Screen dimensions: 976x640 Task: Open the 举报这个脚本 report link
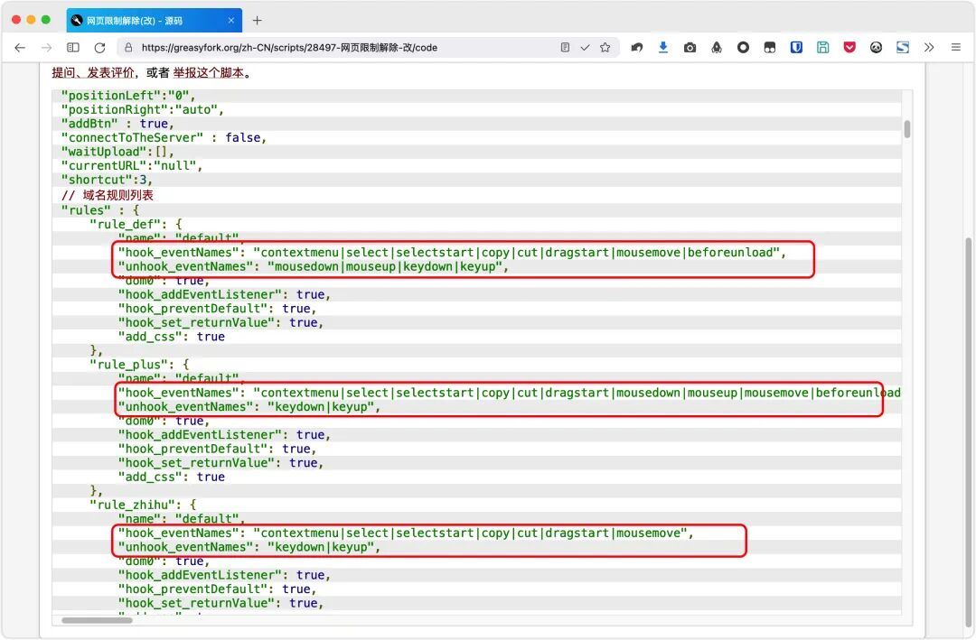209,73
